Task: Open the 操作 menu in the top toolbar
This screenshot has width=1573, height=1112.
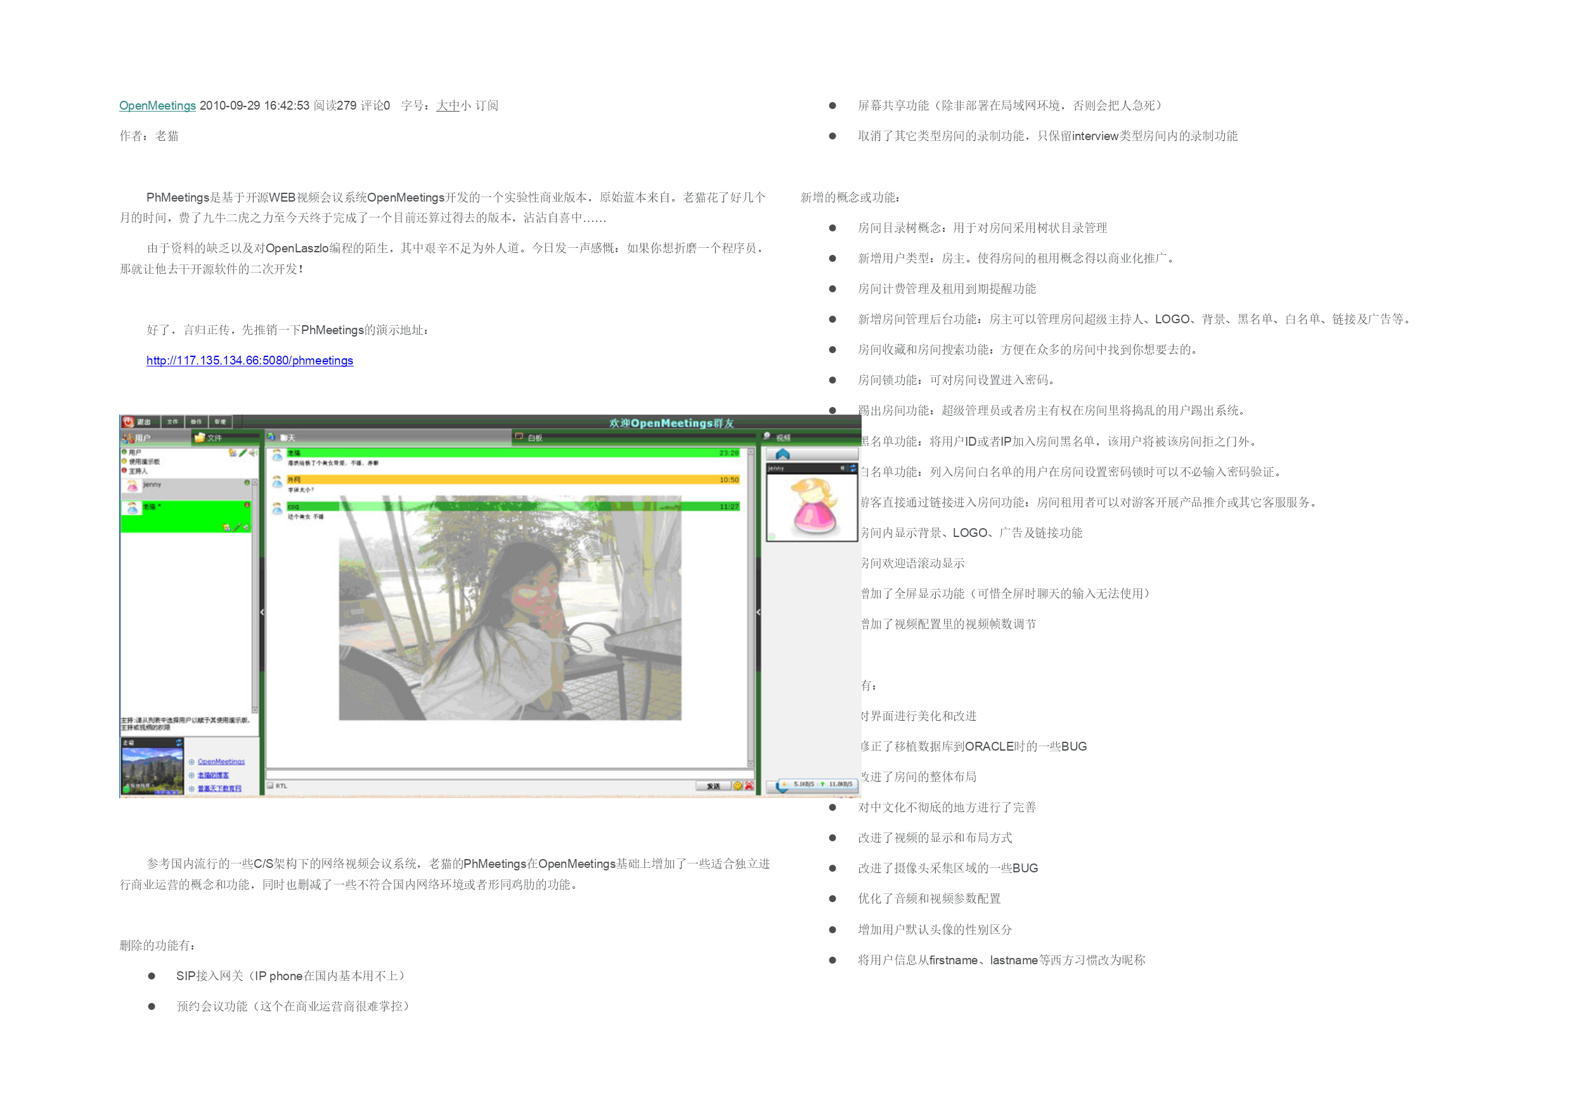Action: pos(196,422)
